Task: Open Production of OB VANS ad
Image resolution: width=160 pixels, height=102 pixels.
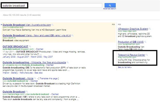Action: pos(131,42)
